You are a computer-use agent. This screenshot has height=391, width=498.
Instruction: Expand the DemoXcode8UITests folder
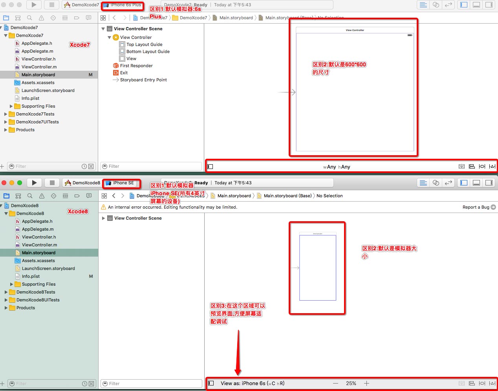coord(6,300)
